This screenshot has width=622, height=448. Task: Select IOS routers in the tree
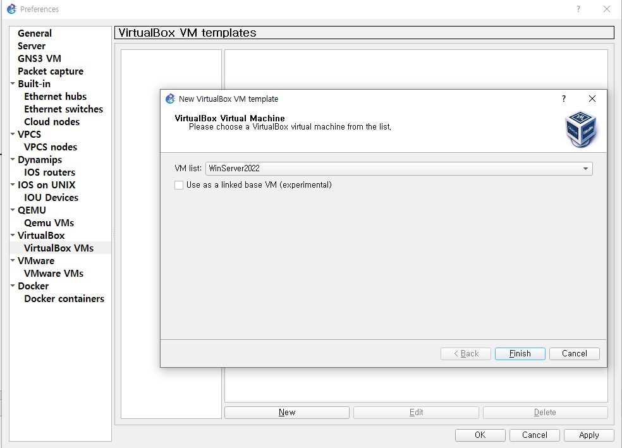pyautogui.click(x=49, y=173)
